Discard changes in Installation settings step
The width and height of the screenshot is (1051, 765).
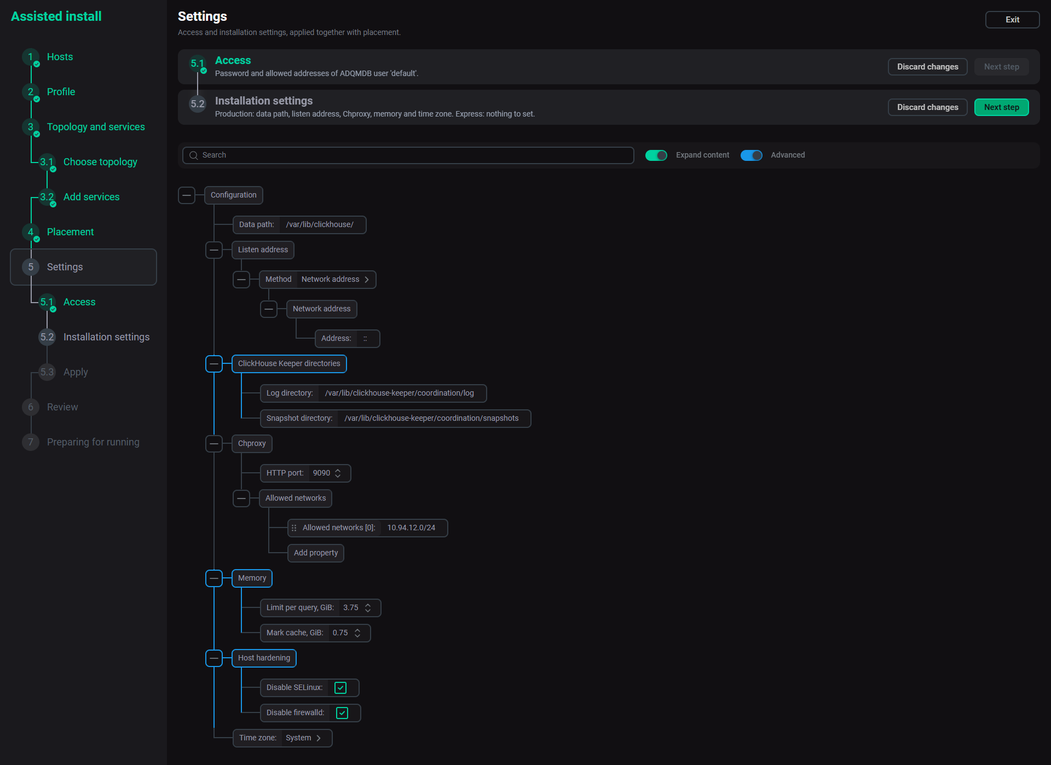click(x=927, y=107)
